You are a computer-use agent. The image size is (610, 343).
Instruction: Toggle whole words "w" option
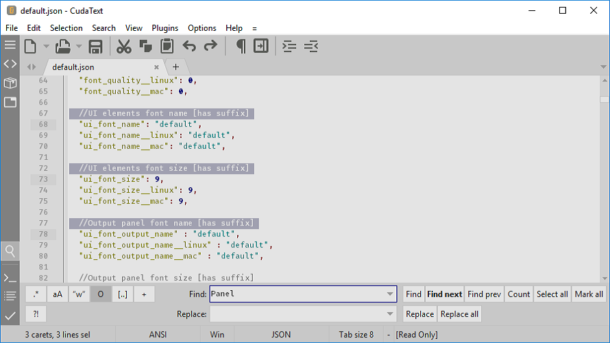point(79,294)
